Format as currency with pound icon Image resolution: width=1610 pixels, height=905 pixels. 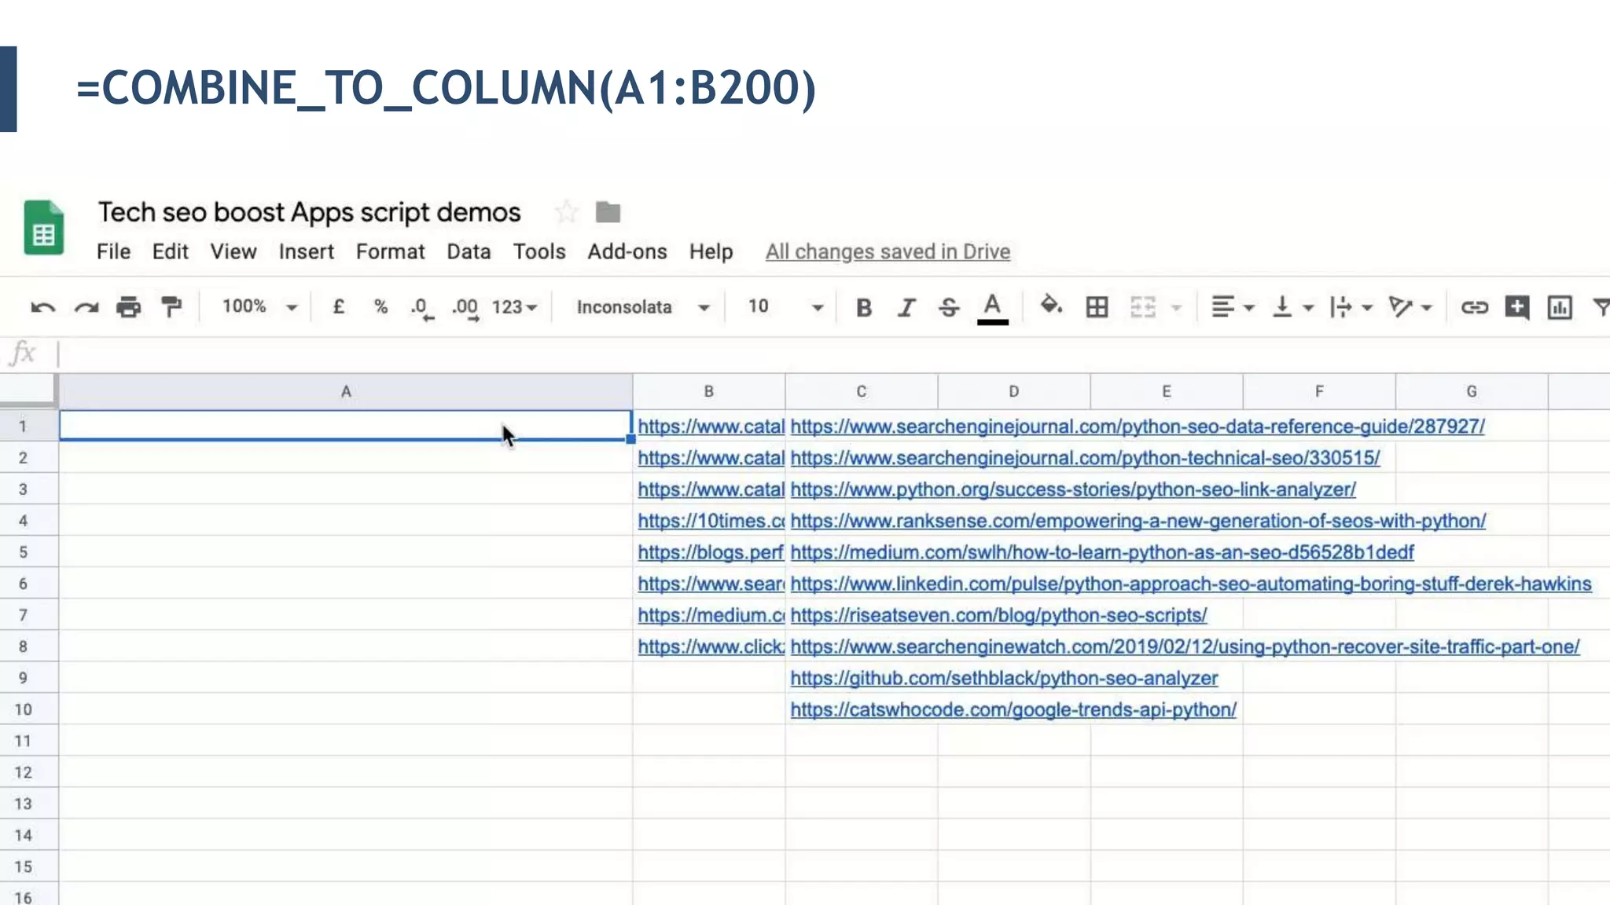pyautogui.click(x=339, y=306)
